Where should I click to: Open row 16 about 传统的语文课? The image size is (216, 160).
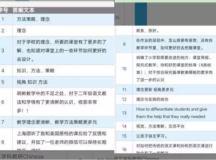point(166,147)
